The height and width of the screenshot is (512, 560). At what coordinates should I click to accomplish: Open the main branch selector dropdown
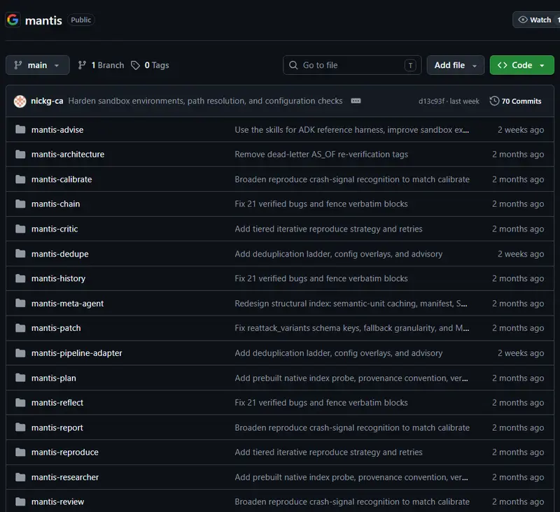(38, 65)
